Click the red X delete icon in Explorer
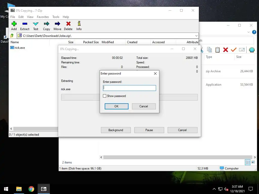The height and width of the screenshot is (194, 259). (x=225, y=50)
